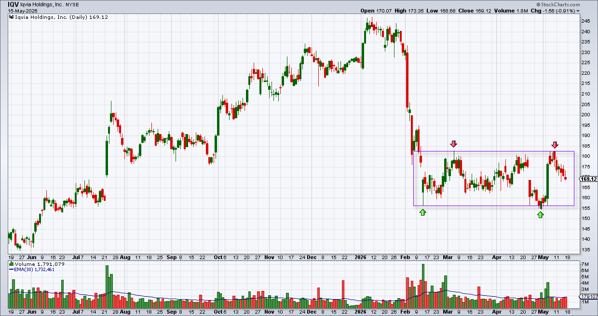Image resolution: width=598 pixels, height=316 pixels.
Task: Click the volume bars icon in volume legend
Action: 11,264
